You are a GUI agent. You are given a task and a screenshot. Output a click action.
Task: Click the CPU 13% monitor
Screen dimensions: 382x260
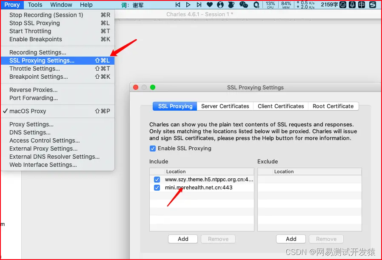point(270,5)
